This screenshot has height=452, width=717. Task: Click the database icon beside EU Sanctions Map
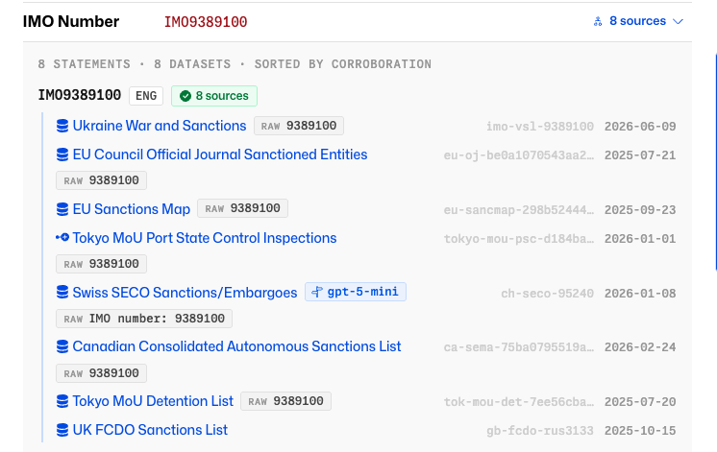[x=62, y=209]
